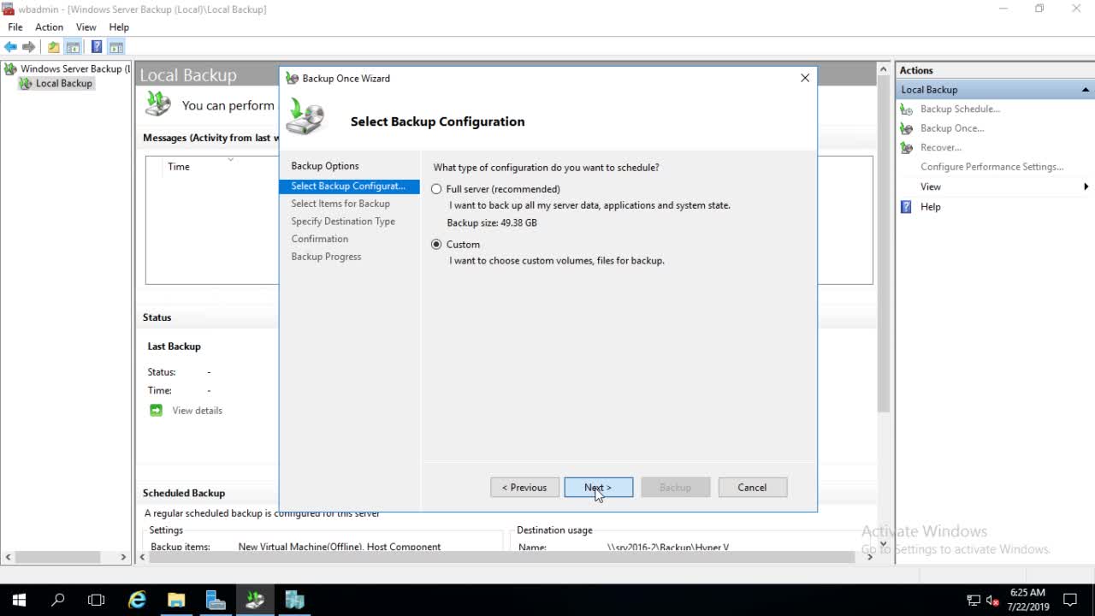
Task: Click Select Backup Configuration wizard step
Action: 349,186
